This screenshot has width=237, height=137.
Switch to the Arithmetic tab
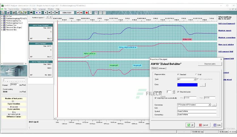click(162, 68)
